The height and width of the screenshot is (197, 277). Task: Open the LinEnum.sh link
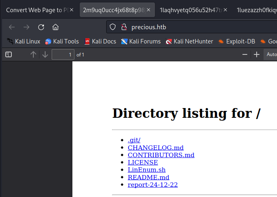click(x=146, y=170)
